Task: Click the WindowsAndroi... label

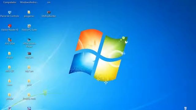Action: 29,2
